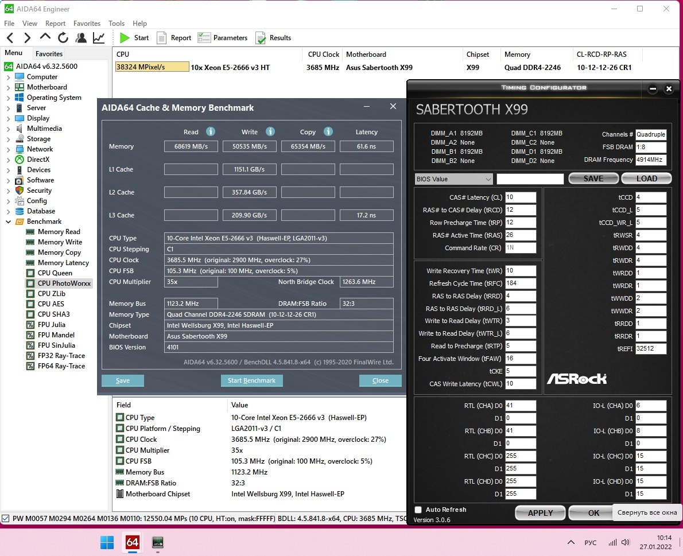Expand the Computer tree node
Viewport: 683px width, 556px height.
click(8, 77)
